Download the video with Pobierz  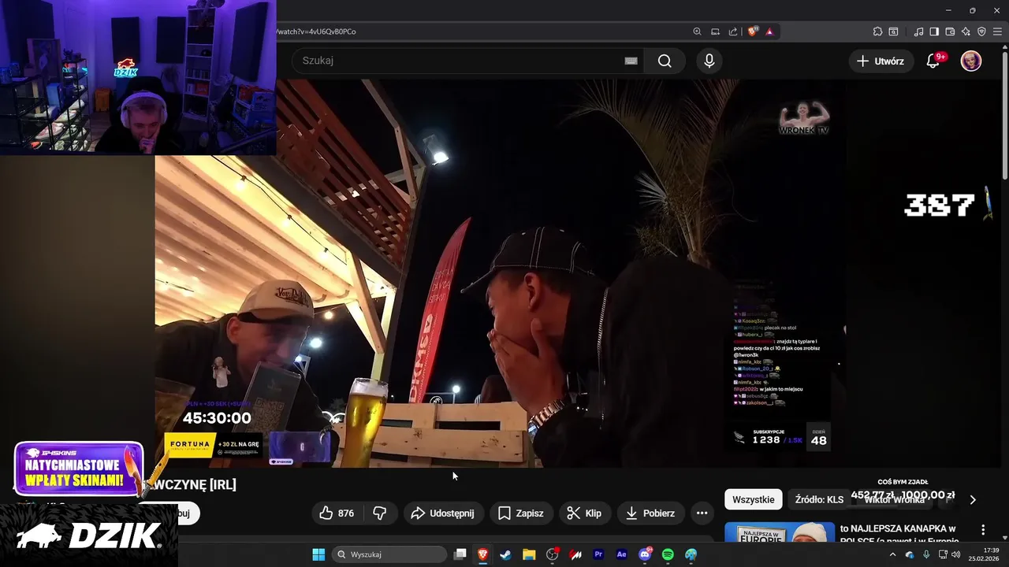[x=650, y=513]
